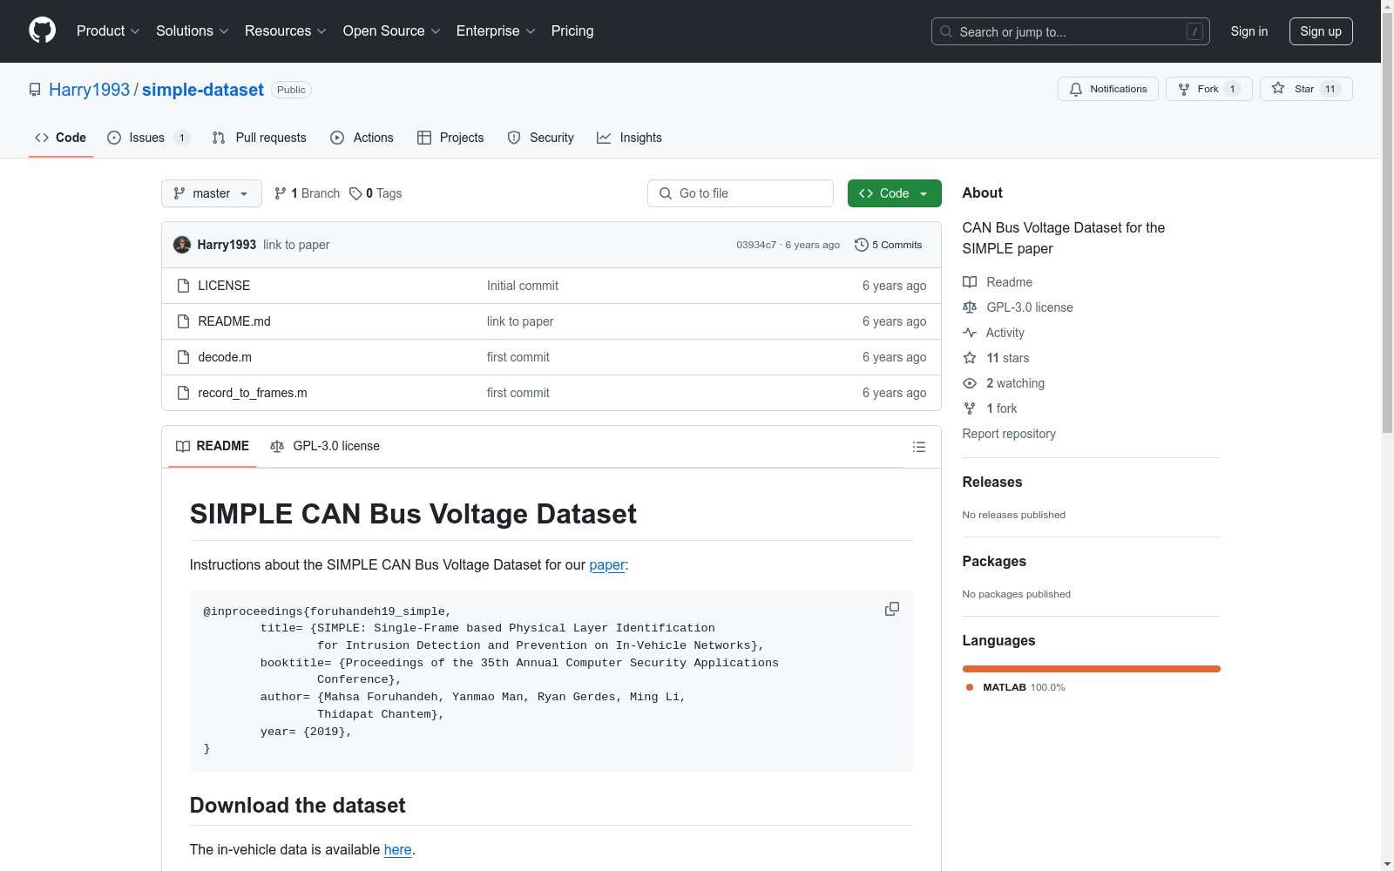Viewport: 1394px width, 871px height.
Task: Open the Actions tab
Action: tap(362, 138)
